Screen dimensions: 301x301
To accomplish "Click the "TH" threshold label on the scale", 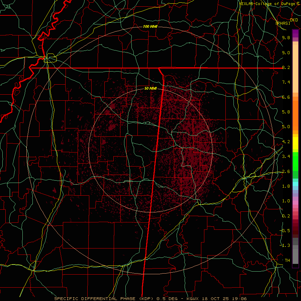I will [287, 260].
